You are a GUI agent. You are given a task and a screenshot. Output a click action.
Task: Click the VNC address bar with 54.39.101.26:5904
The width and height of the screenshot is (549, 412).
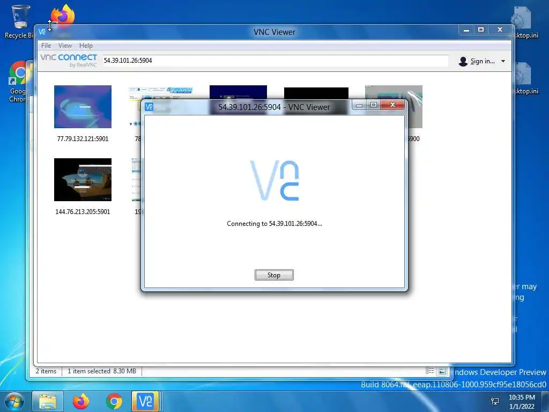(x=275, y=60)
